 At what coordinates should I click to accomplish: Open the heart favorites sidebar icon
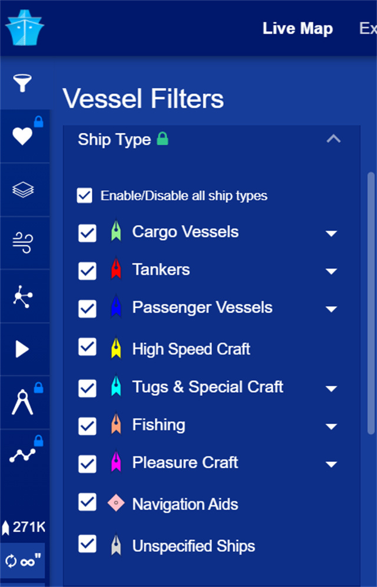click(x=23, y=136)
